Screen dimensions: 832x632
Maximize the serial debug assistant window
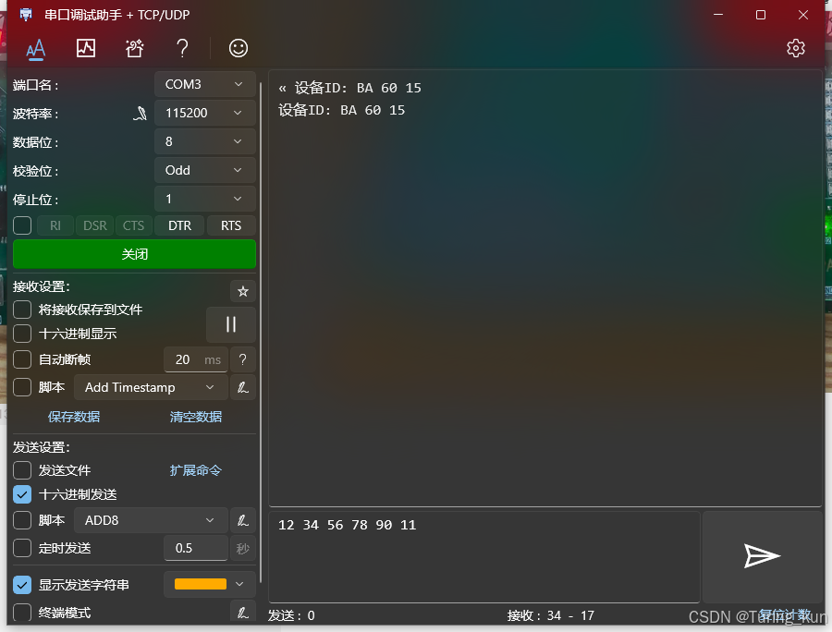761,15
